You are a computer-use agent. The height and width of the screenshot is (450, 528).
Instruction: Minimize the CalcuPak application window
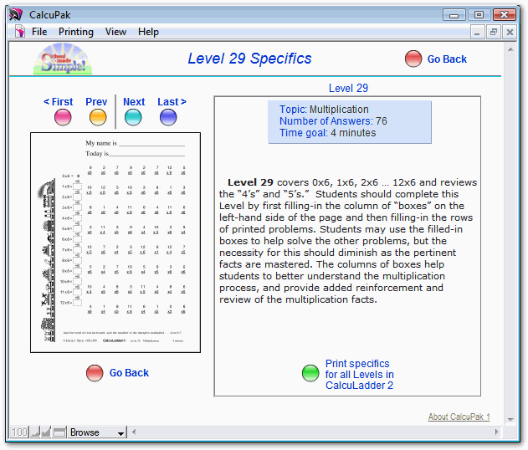tap(454, 15)
